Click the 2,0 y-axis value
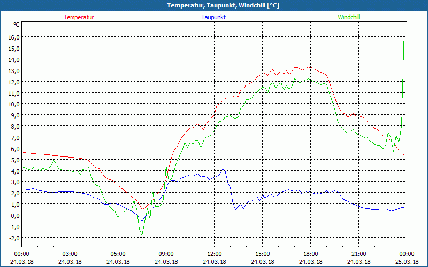 click(16, 193)
